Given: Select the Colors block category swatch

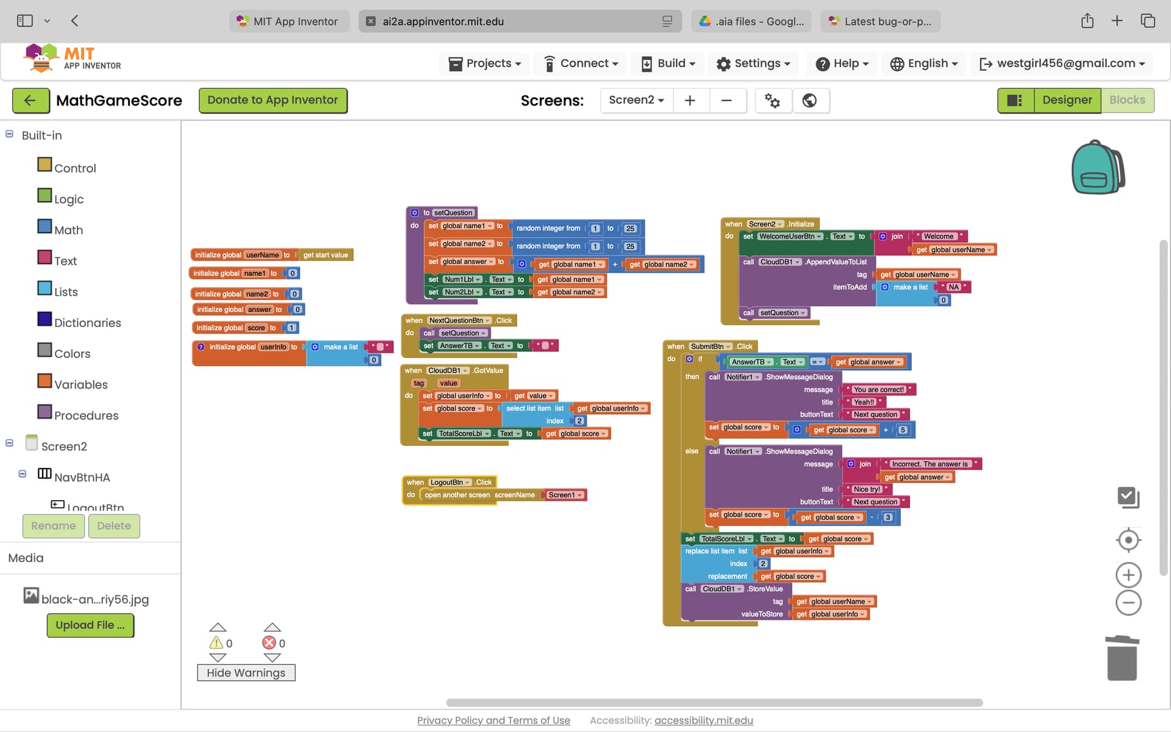Looking at the screenshot, I should (45, 350).
